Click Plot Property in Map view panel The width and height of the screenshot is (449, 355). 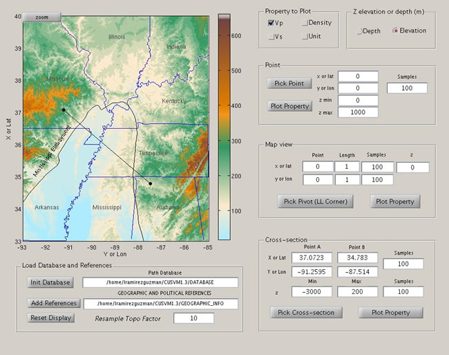pyautogui.click(x=394, y=201)
